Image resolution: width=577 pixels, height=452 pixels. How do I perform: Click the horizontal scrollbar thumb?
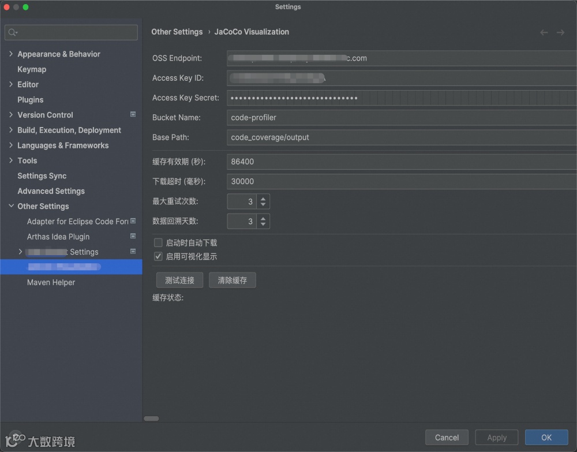151,419
